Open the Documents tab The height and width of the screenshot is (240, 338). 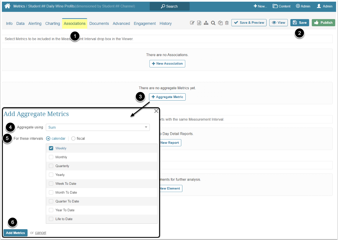[99, 23]
